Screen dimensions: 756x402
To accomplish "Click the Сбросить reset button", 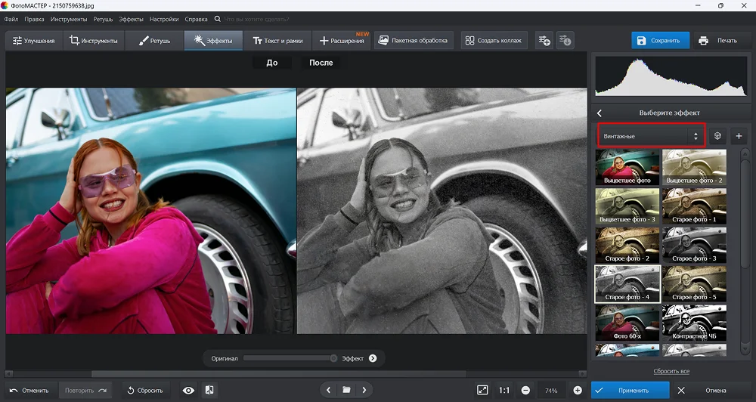I will click(x=145, y=391).
